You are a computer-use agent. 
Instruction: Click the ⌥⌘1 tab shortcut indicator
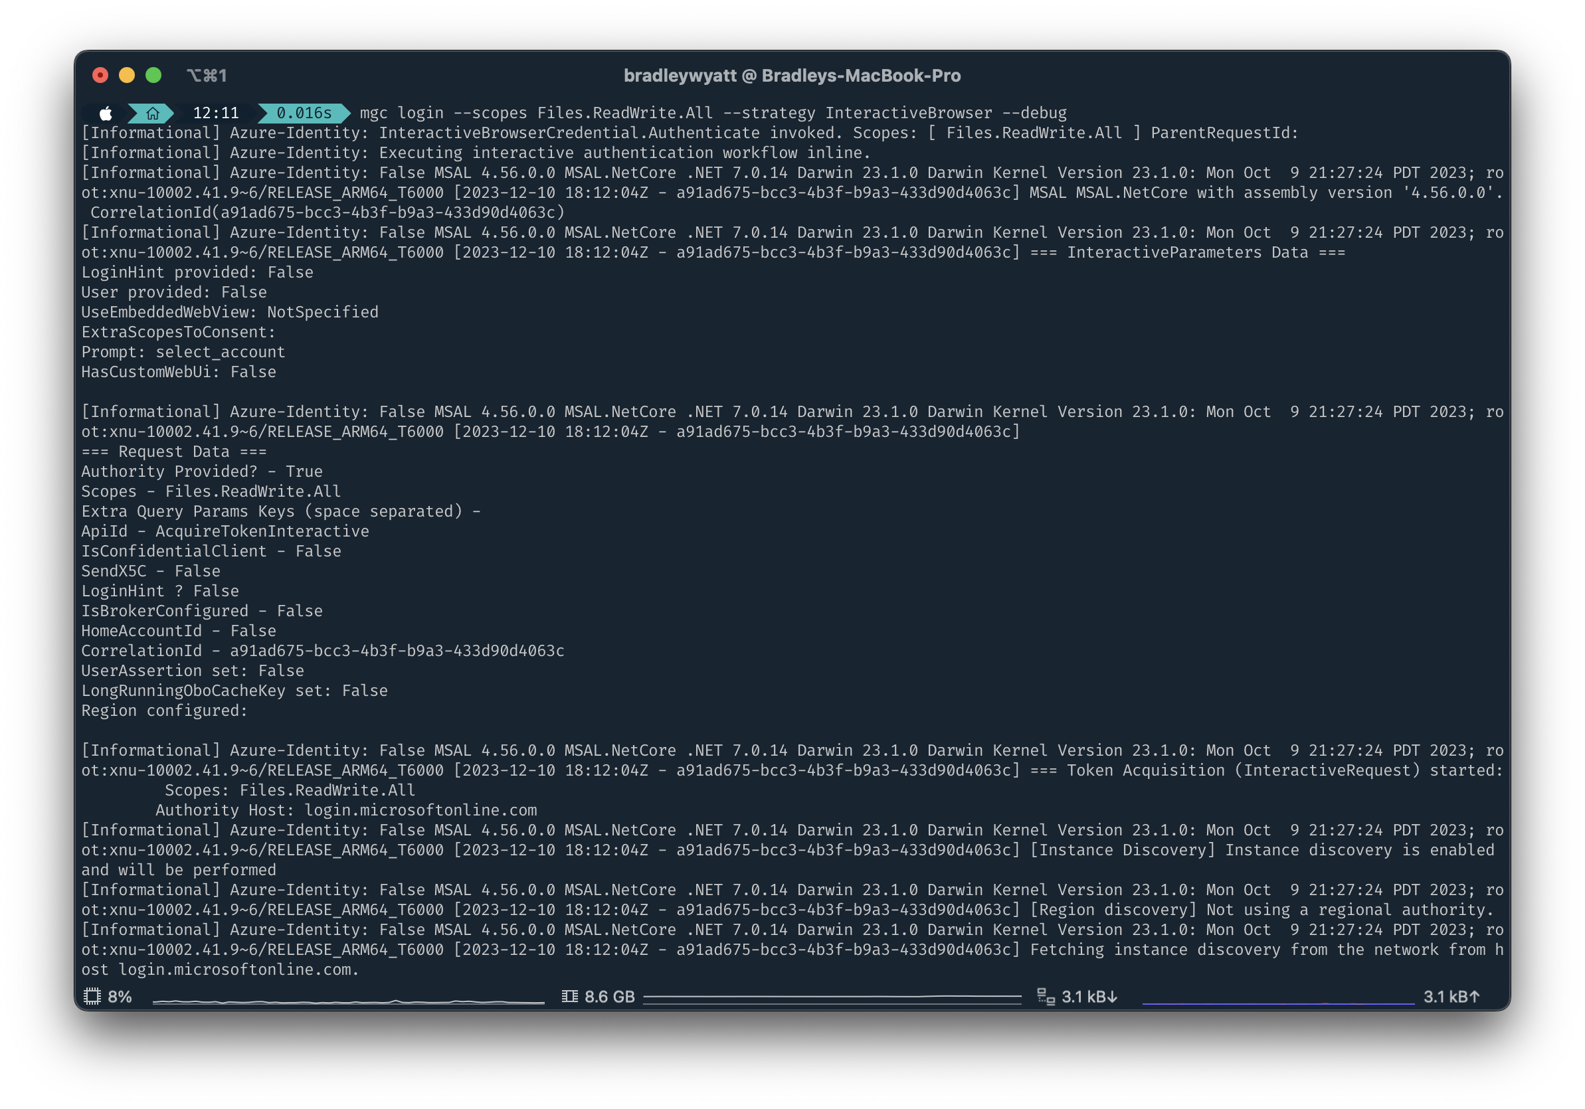(x=207, y=75)
